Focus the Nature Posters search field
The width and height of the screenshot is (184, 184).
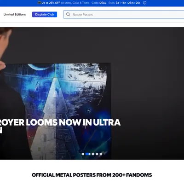(x=124, y=15)
